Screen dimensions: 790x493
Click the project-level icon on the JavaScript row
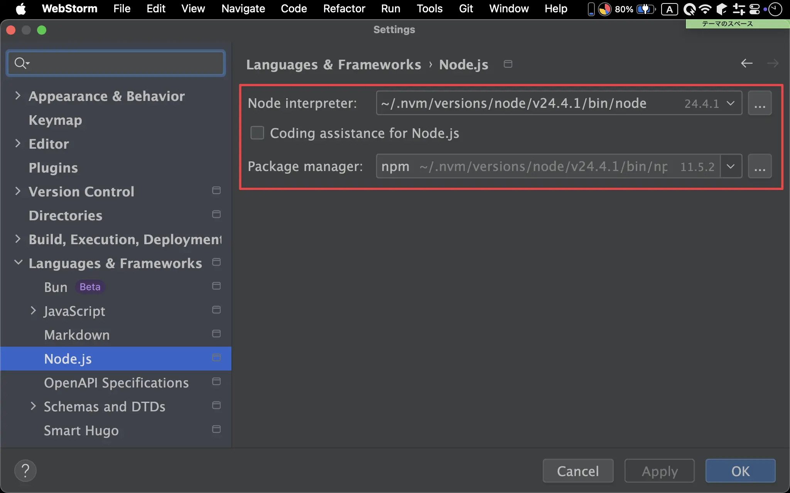pos(216,310)
